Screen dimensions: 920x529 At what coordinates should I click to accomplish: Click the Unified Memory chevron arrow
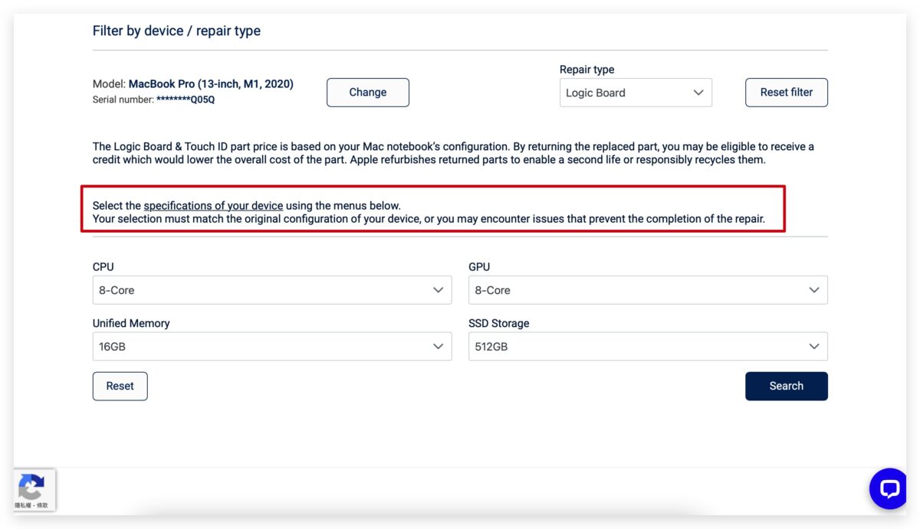coord(438,346)
